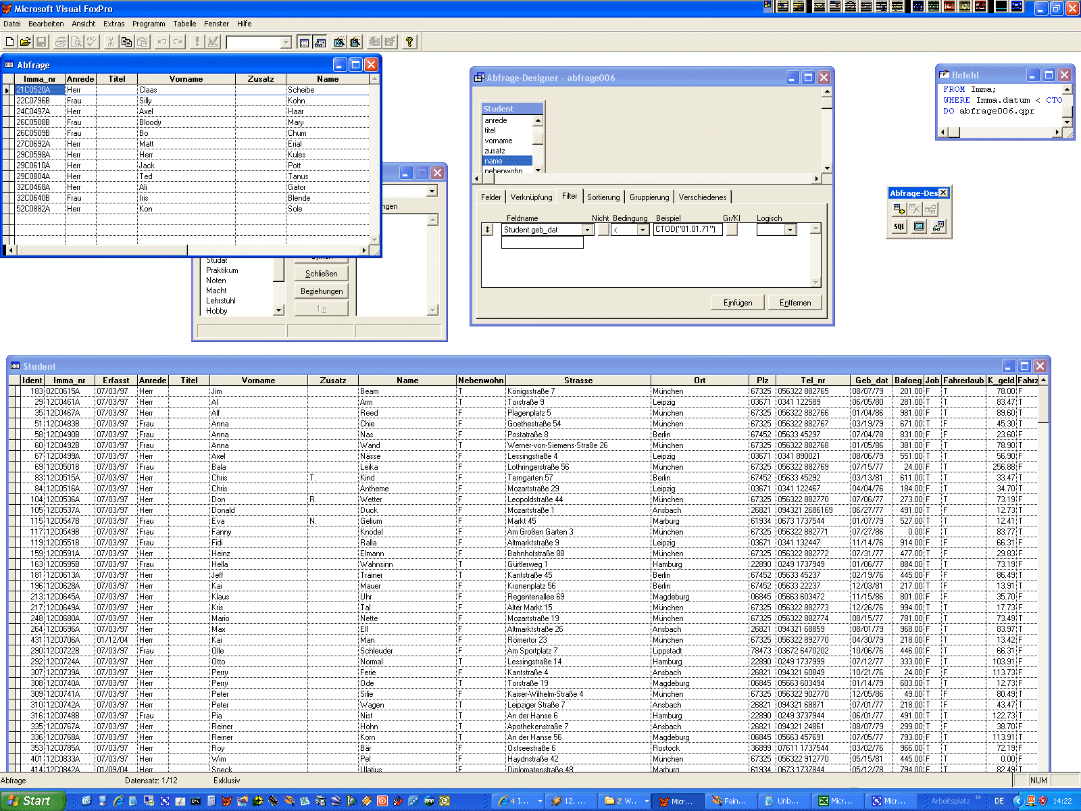This screenshot has height=811, width=1081.
Task: Click the Open file folder icon
Action: pos(26,42)
